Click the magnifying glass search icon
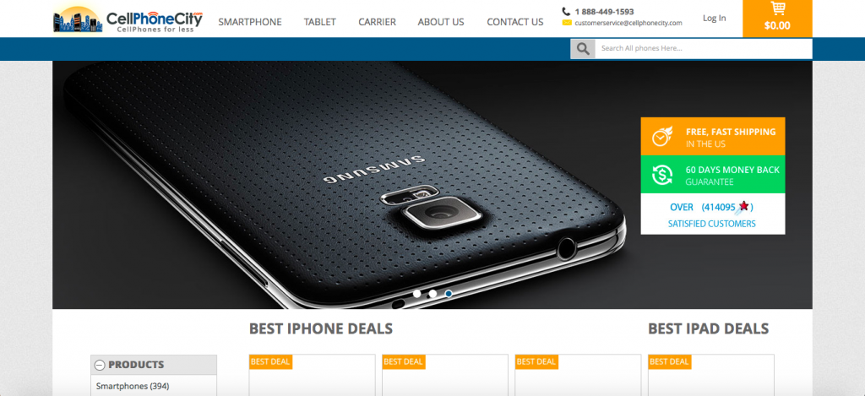The width and height of the screenshot is (865, 396). point(583,48)
